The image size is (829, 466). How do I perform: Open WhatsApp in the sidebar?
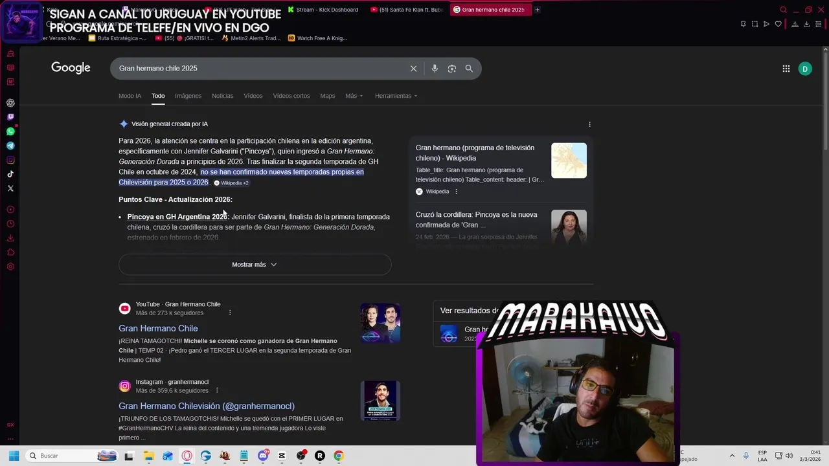[x=10, y=131]
